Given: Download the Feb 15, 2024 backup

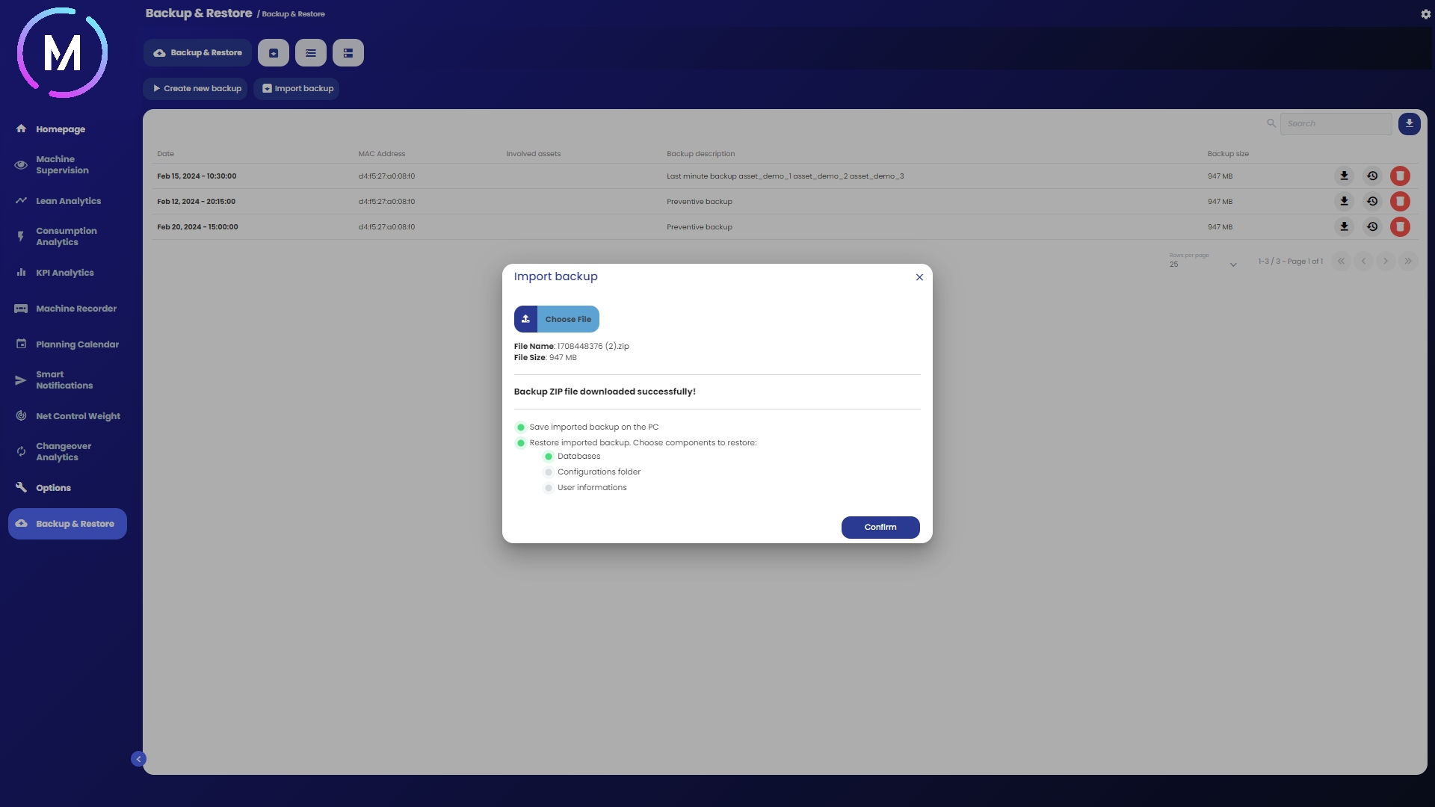Looking at the screenshot, I should (1344, 176).
